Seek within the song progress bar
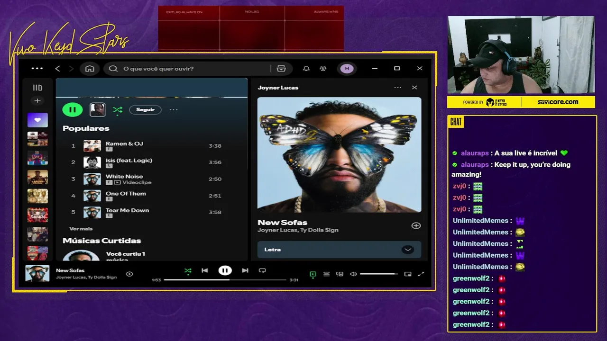 [225, 280]
